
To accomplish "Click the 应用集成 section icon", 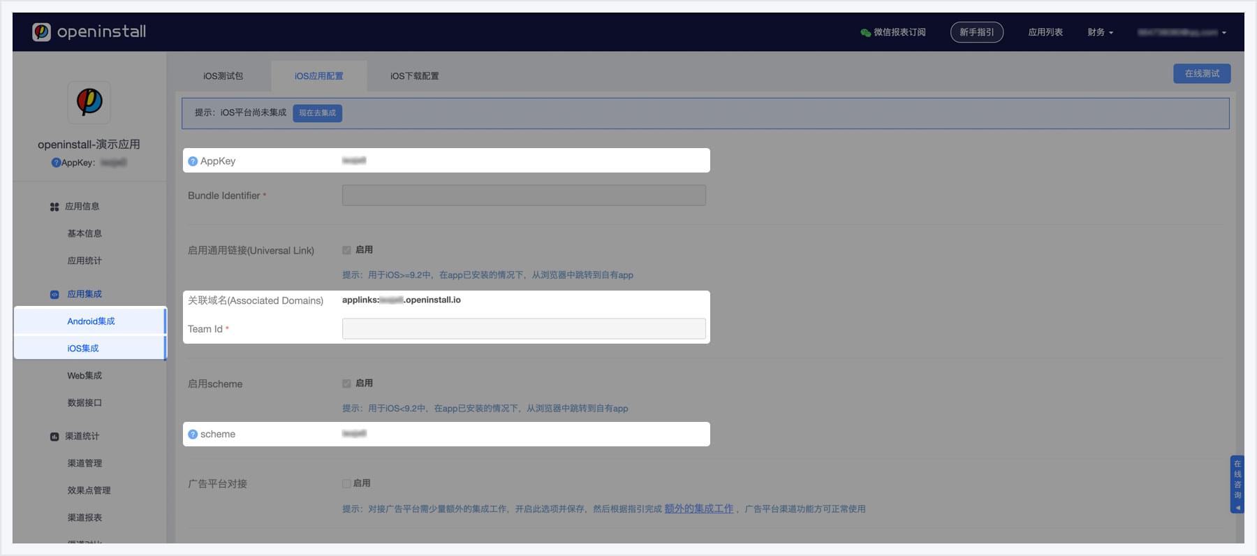I will [54, 295].
